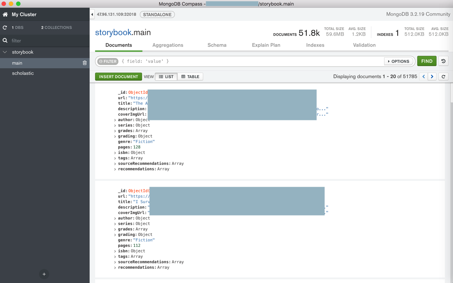Expand sourceRecommendations in first document

115,164
